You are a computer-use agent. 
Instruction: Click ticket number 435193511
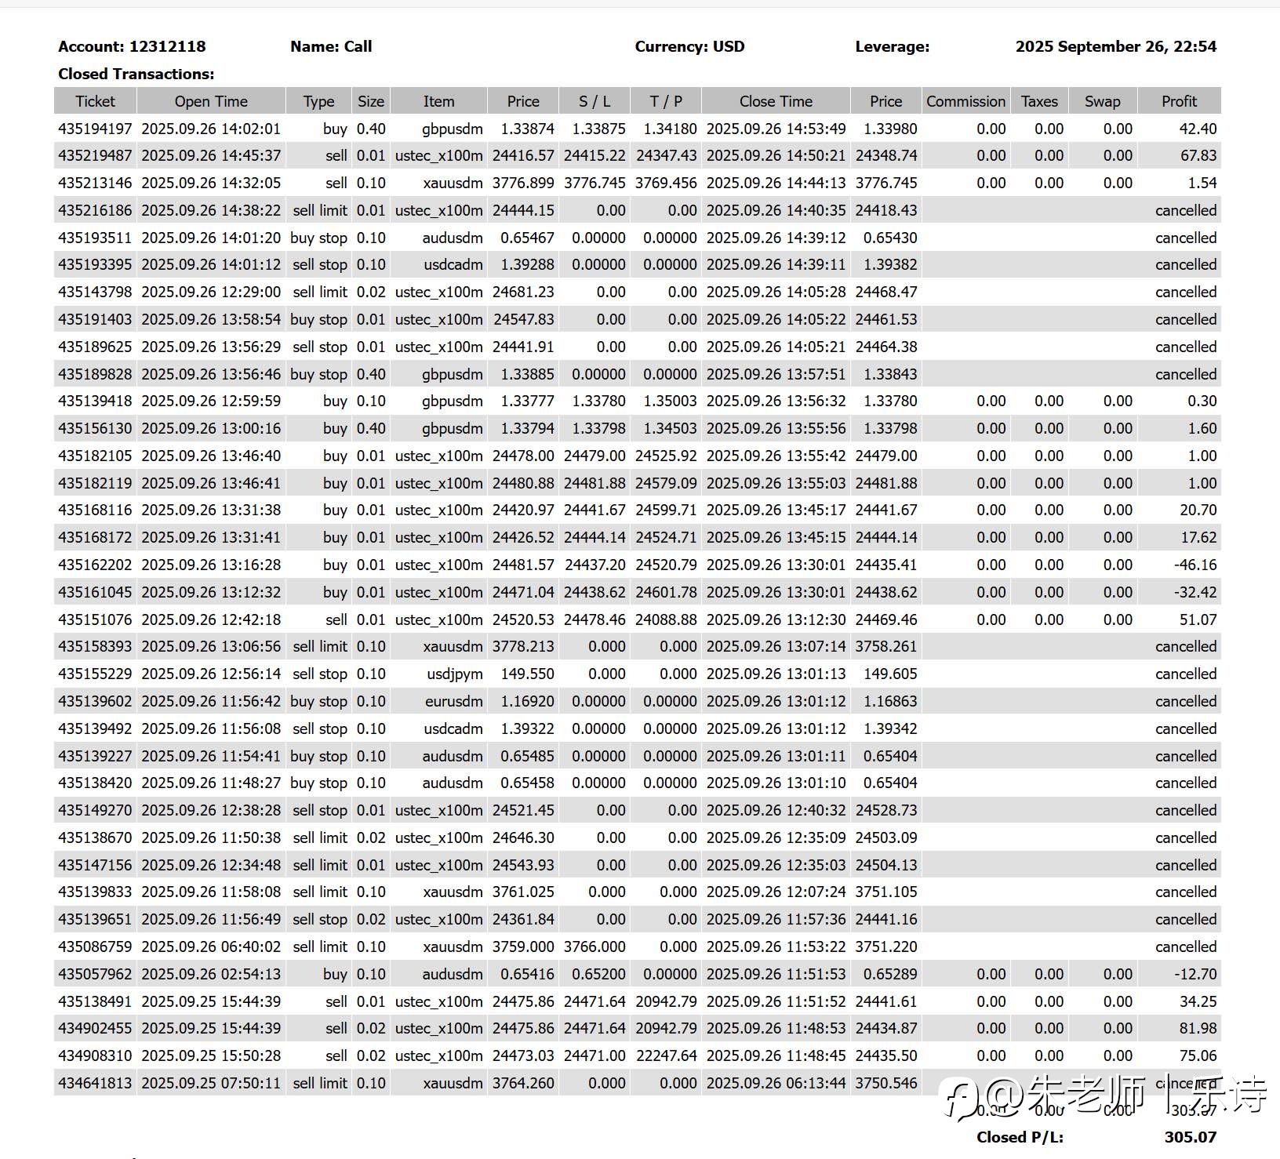click(x=95, y=238)
